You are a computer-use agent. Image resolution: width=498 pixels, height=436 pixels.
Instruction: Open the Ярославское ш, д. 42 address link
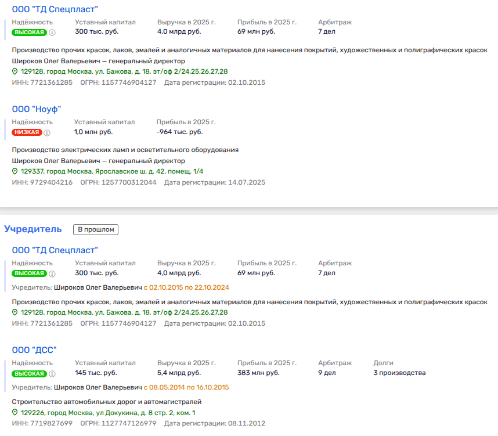pos(112,172)
